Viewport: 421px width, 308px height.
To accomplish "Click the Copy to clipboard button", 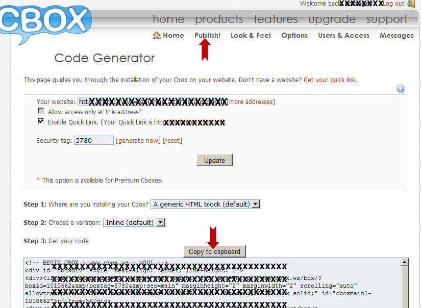I will (x=214, y=252).
